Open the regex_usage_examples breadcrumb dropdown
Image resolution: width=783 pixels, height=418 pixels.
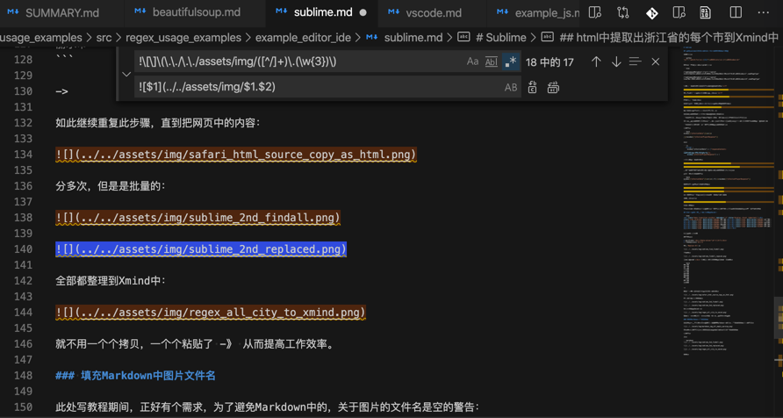(183, 37)
